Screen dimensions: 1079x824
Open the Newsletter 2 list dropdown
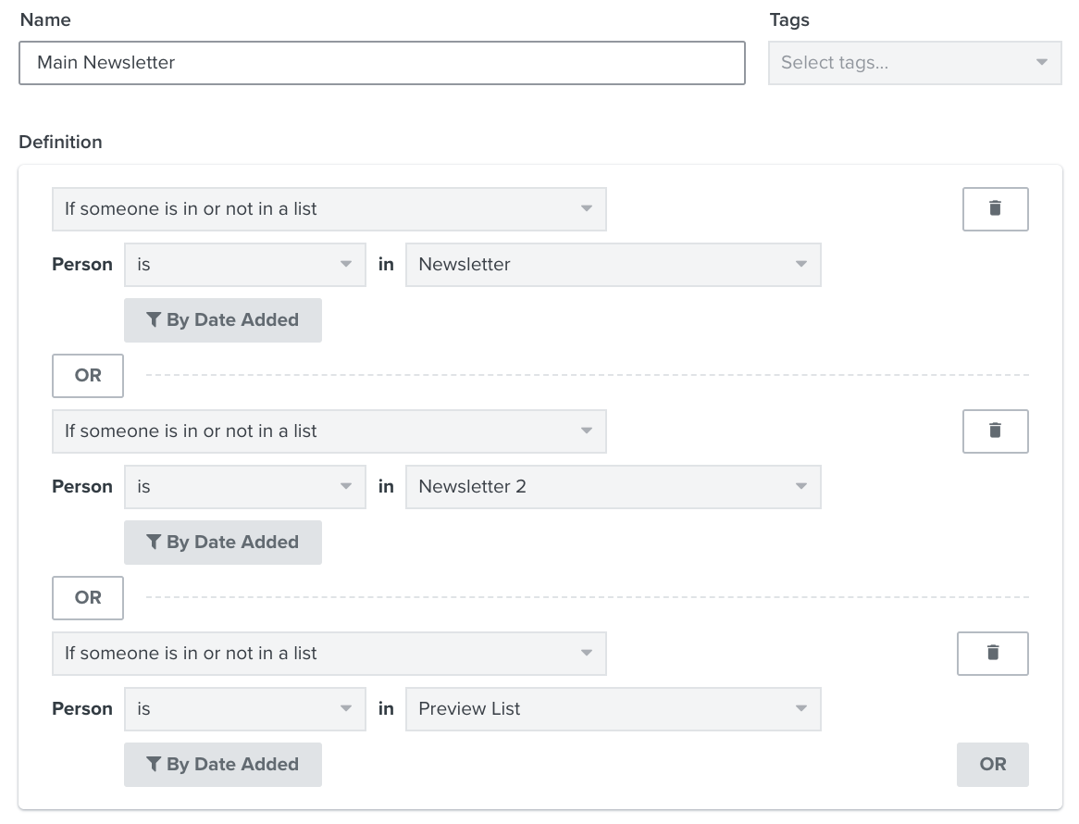pyautogui.click(x=614, y=487)
